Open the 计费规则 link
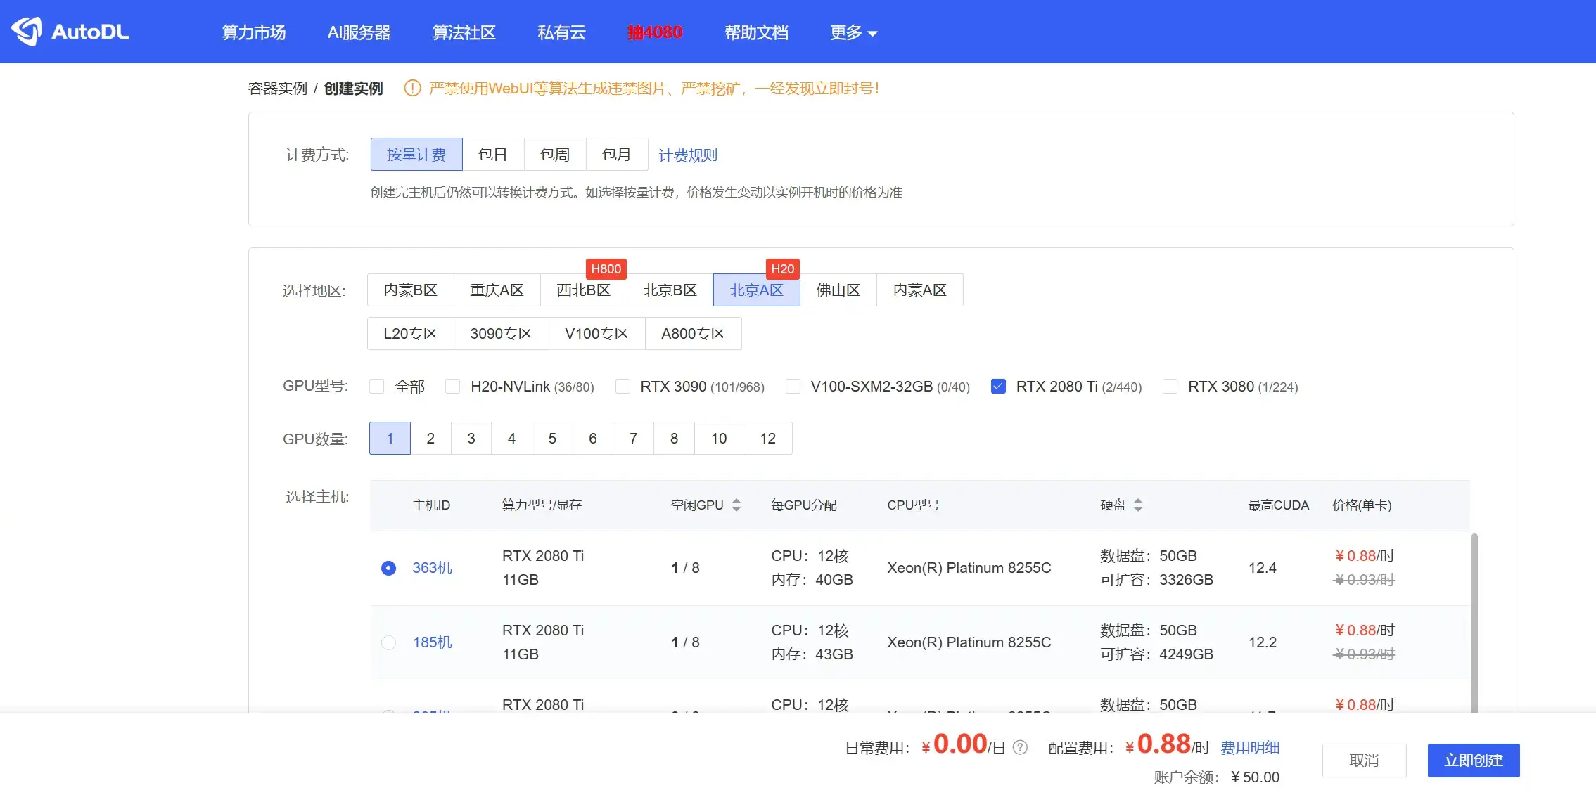This screenshot has width=1596, height=802. point(688,155)
